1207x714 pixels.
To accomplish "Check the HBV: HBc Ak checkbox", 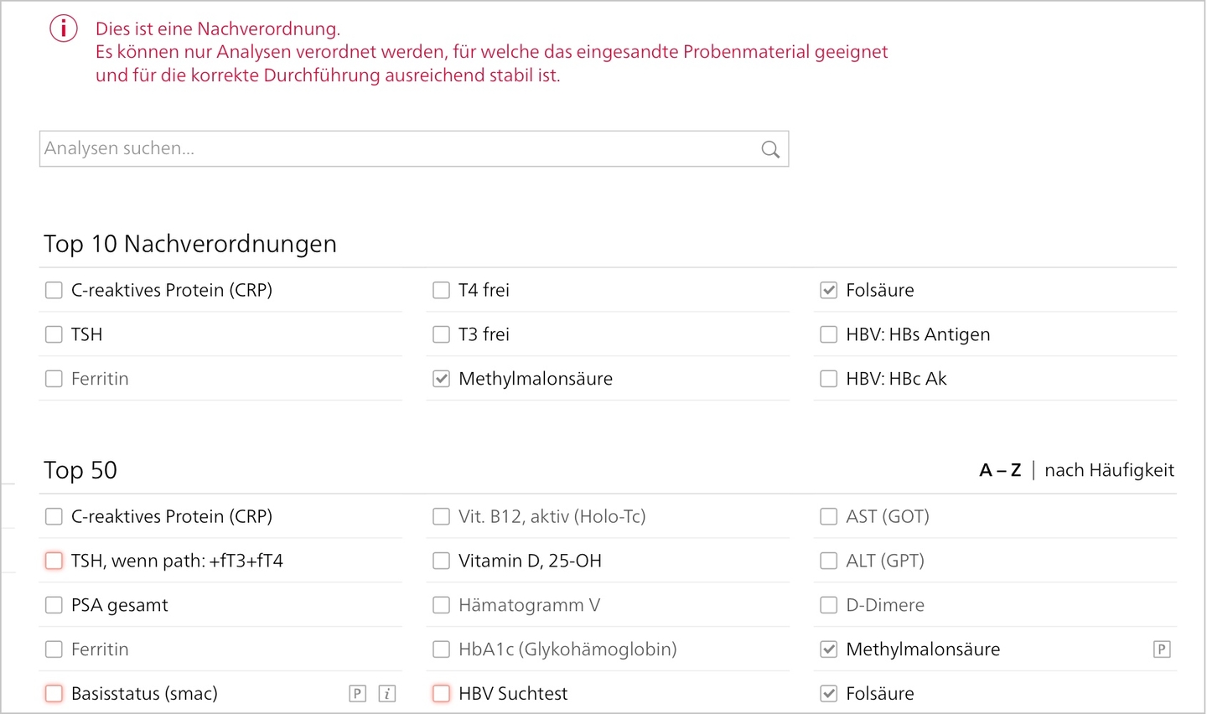I will point(829,379).
